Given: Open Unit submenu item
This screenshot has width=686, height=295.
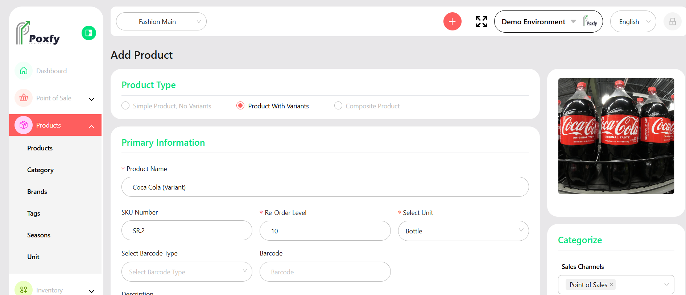Looking at the screenshot, I should 33,257.
